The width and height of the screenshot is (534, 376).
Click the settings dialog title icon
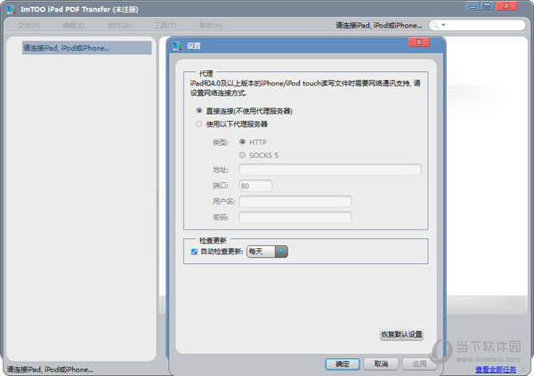coord(177,45)
